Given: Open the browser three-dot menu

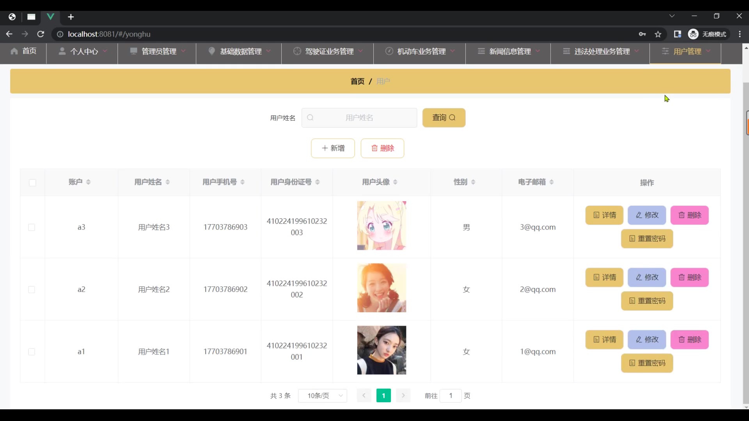Looking at the screenshot, I should pos(740,34).
